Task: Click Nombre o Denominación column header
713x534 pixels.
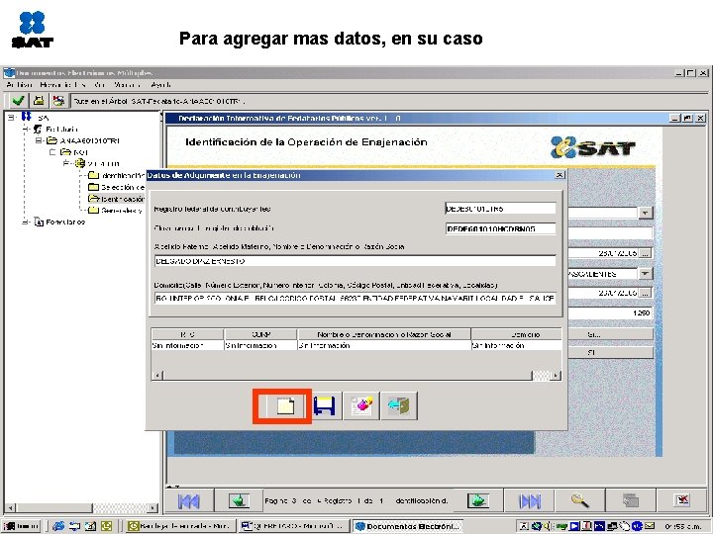Action: [384, 334]
